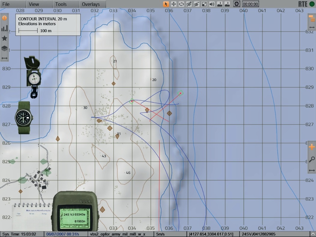The image size is (316, 237).
Task: Toggle the orange info alert button
Action: (x=5, y=18)
